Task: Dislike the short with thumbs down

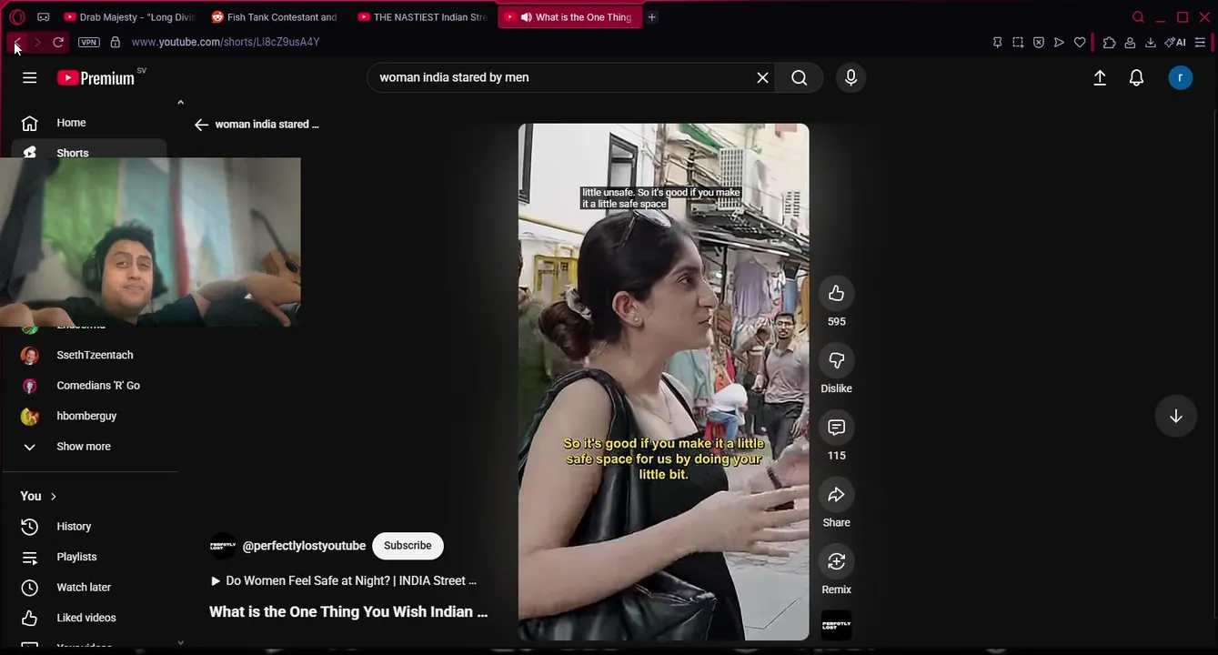Action: coord(836,360)
